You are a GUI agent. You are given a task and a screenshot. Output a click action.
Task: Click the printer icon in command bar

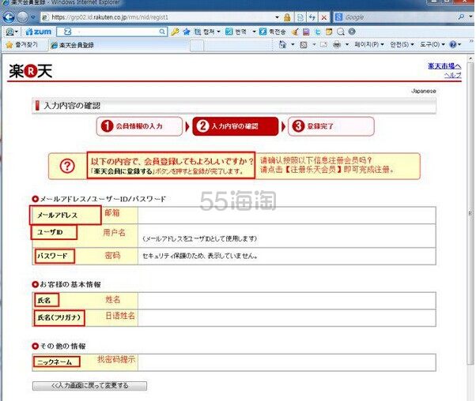336,45
